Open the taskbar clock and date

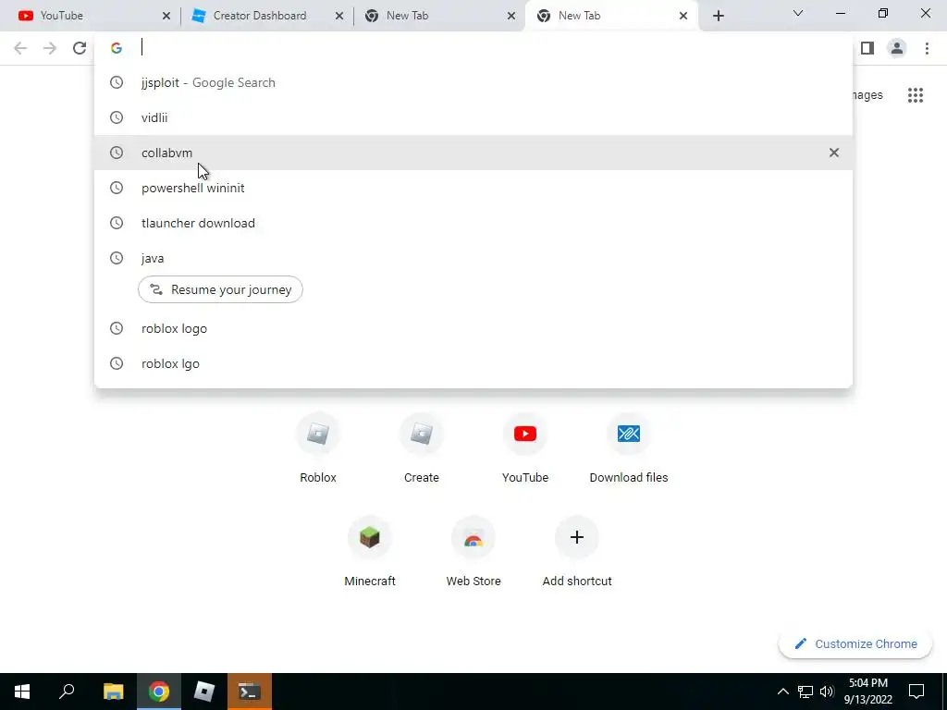point(867,692)
